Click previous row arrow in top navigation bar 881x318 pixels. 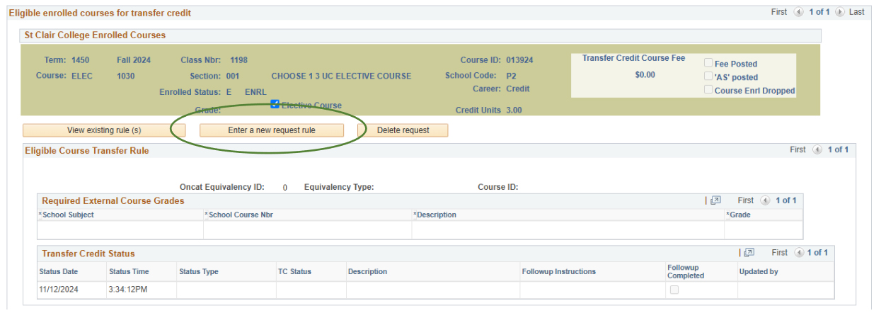(x=799, y=13)
